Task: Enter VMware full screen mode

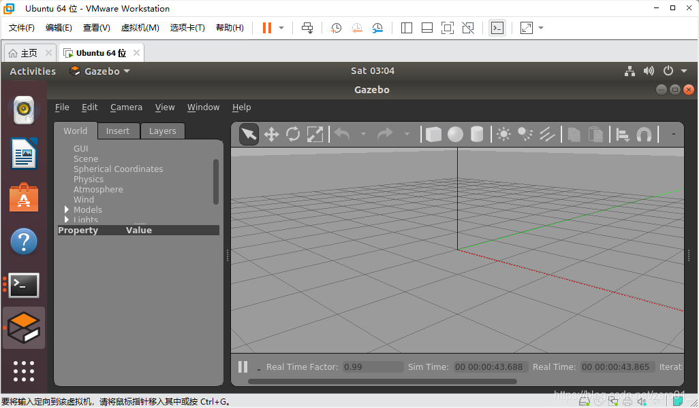Action: pos(447,28)
